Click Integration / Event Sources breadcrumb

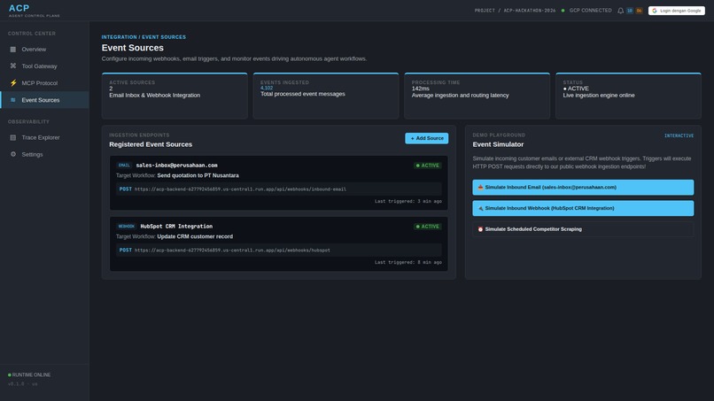144,37
